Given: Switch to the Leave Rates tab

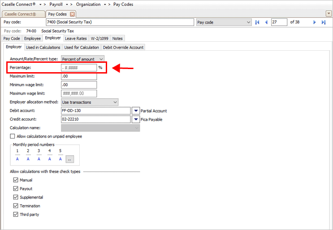Looking at the screenshot, I should [76, 39].
